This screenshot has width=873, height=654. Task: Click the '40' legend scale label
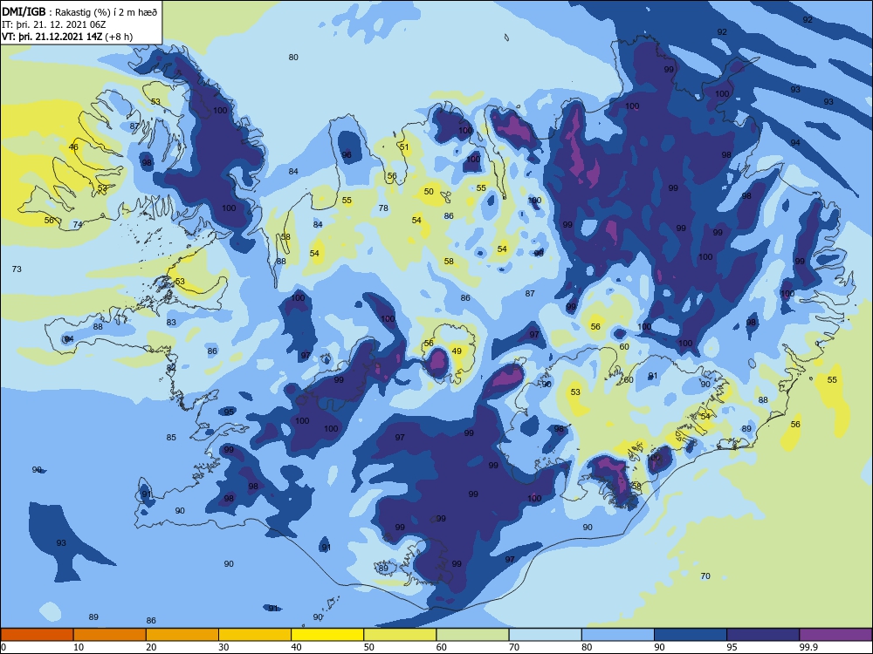296,647
